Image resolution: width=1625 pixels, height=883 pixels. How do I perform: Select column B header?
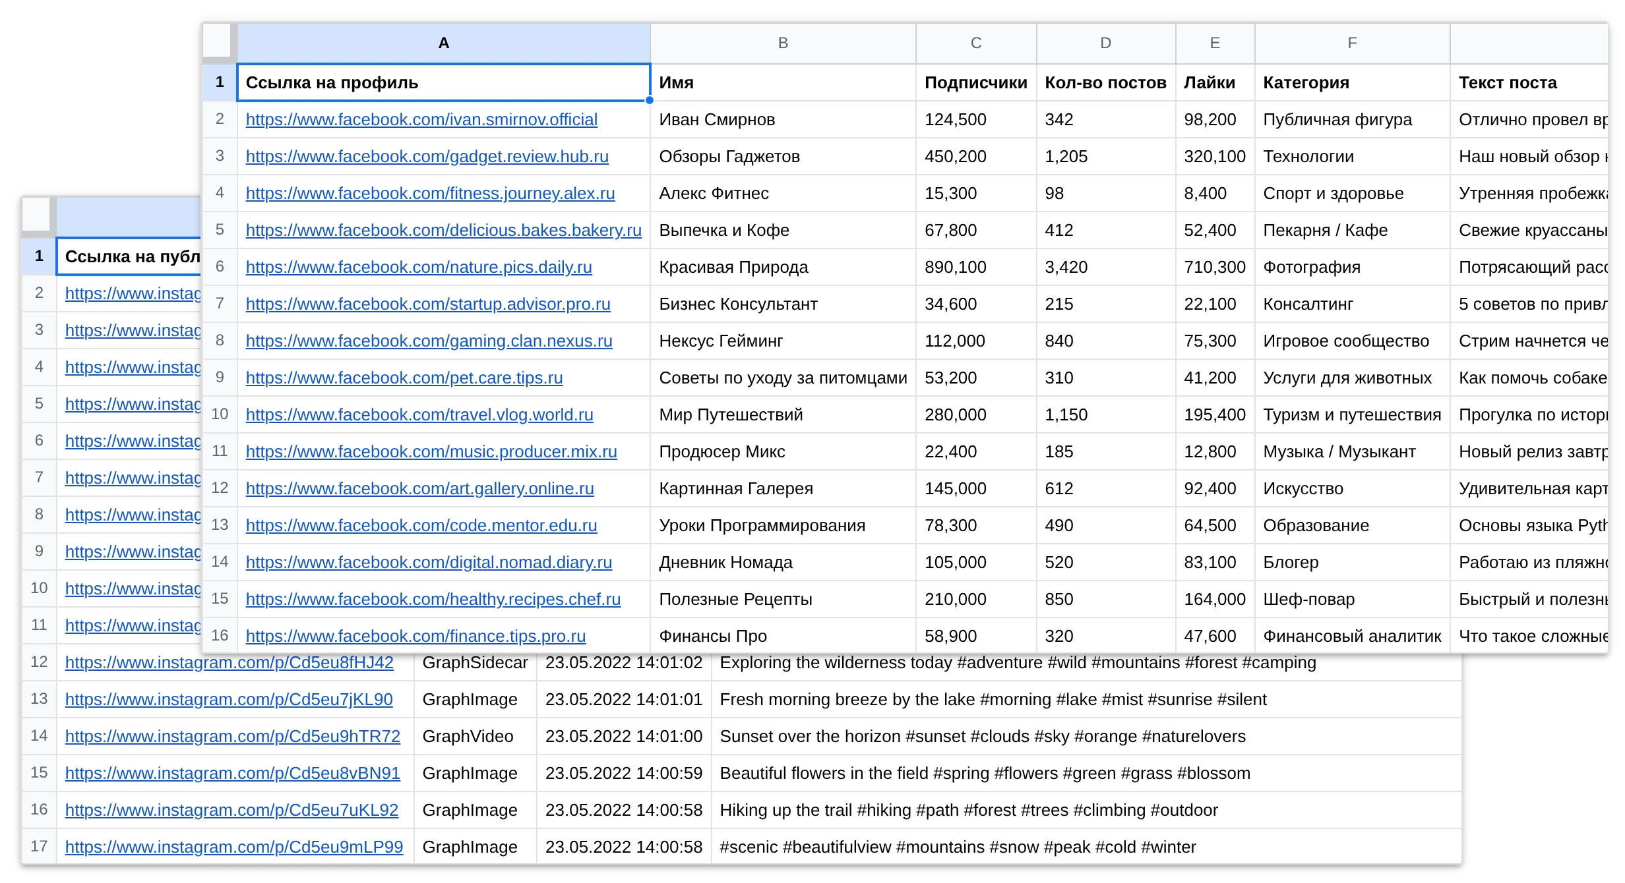(x=783, y=43)
